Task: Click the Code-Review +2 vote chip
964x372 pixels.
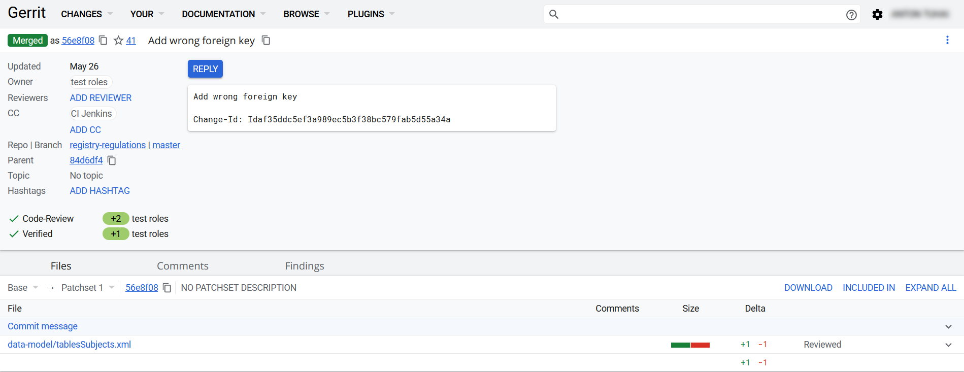Action: click(x=116, y=219)
